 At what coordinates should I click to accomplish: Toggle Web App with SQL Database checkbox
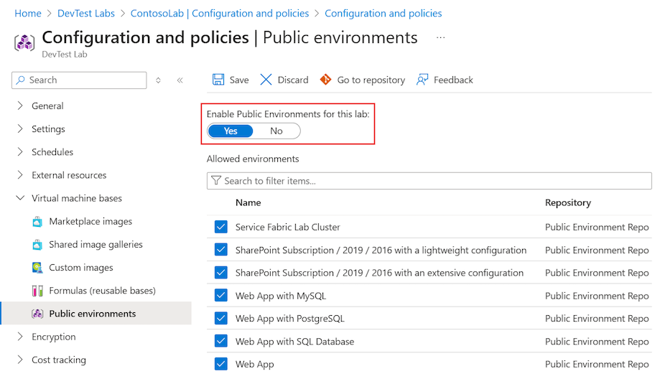pos(220,342)
